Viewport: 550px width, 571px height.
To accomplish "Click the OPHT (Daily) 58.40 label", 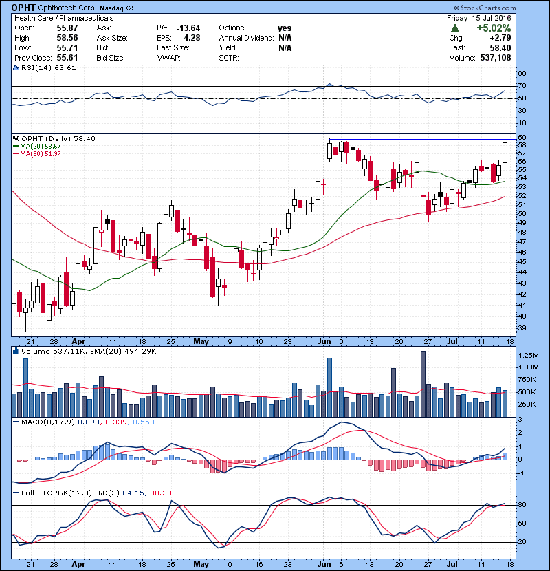I will tap(58, 138).
